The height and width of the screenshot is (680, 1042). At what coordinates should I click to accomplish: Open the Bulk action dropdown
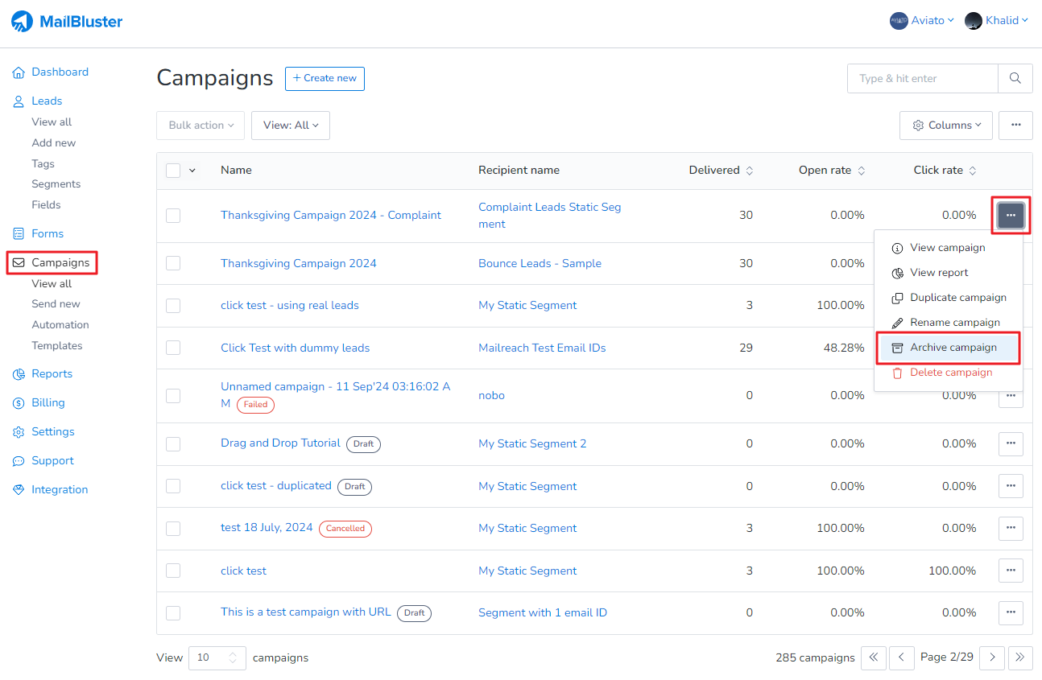click(x=200, y=125)
